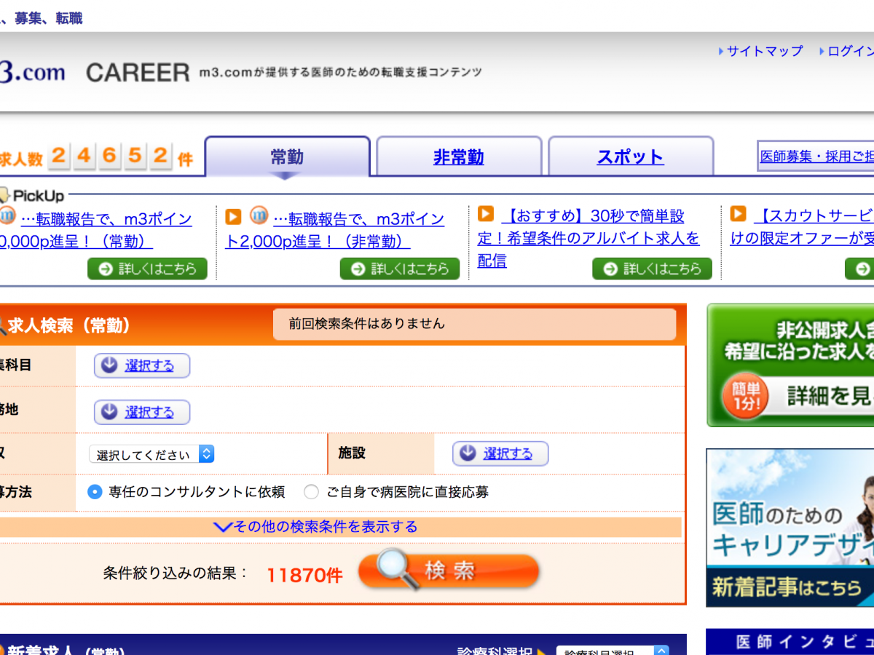Open the 選択してください dropdown

pos(151,454)
